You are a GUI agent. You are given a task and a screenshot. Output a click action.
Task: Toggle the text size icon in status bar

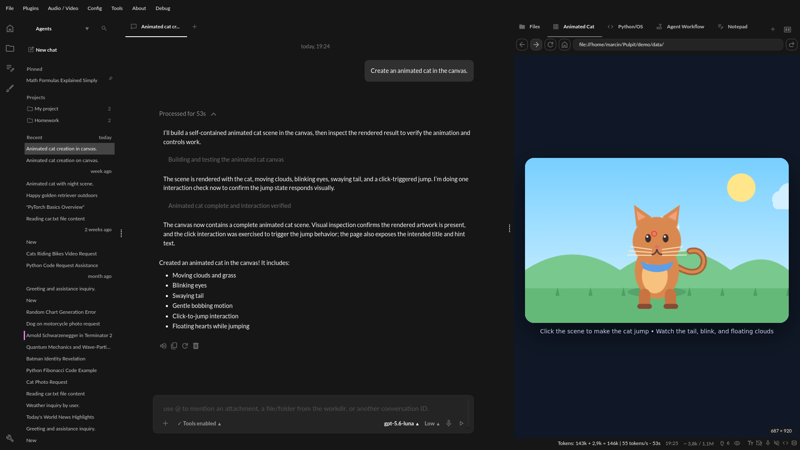tap(750, 443)
